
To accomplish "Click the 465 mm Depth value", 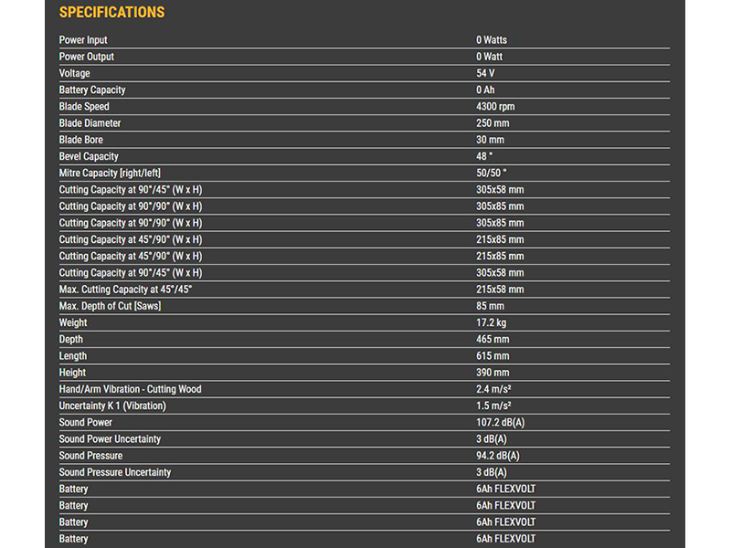I will [x=493, y=339].
